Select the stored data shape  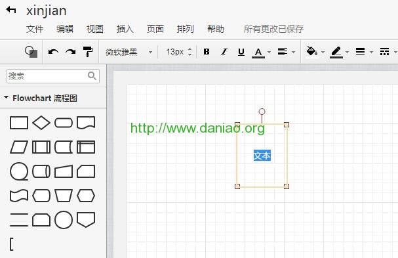coord(64,147)
